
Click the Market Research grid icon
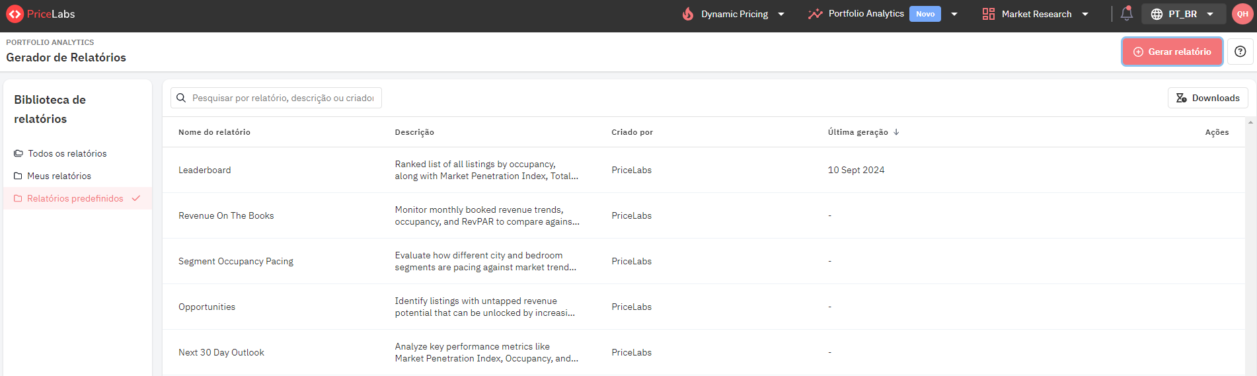point(989,14)
